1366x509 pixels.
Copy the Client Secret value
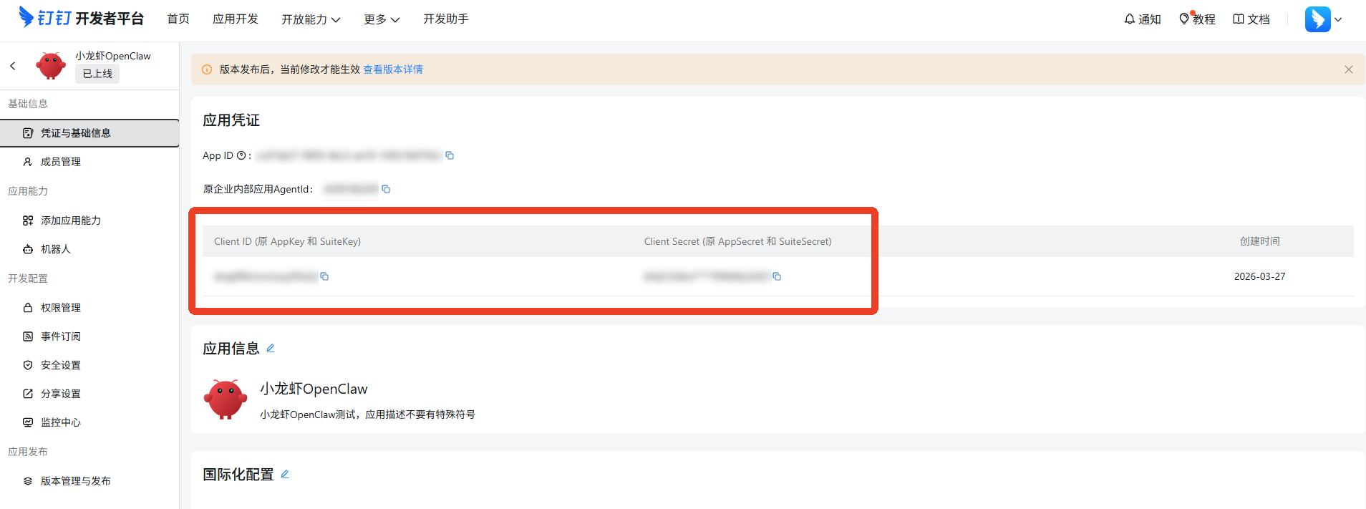(777, 276)
